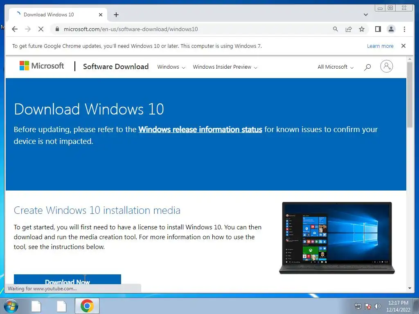Click the scrollbar down arrow
The width and height of the screenshot is (419, 314).
pos(410,288)
